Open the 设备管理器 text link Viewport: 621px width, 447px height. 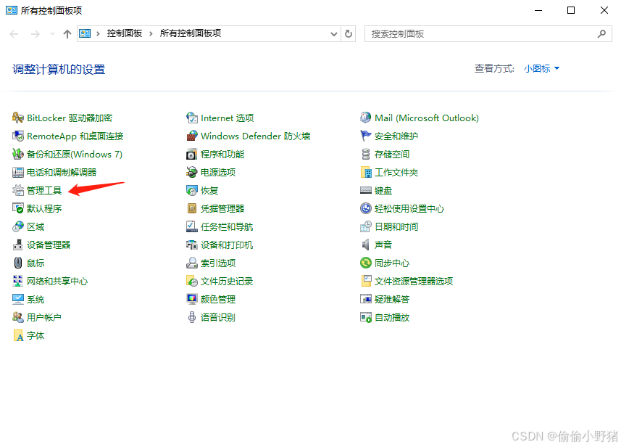[49, 245]
